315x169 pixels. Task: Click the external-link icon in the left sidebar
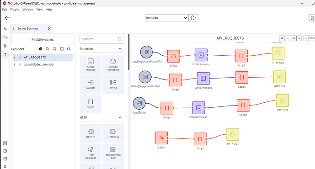tap(5, 159)
